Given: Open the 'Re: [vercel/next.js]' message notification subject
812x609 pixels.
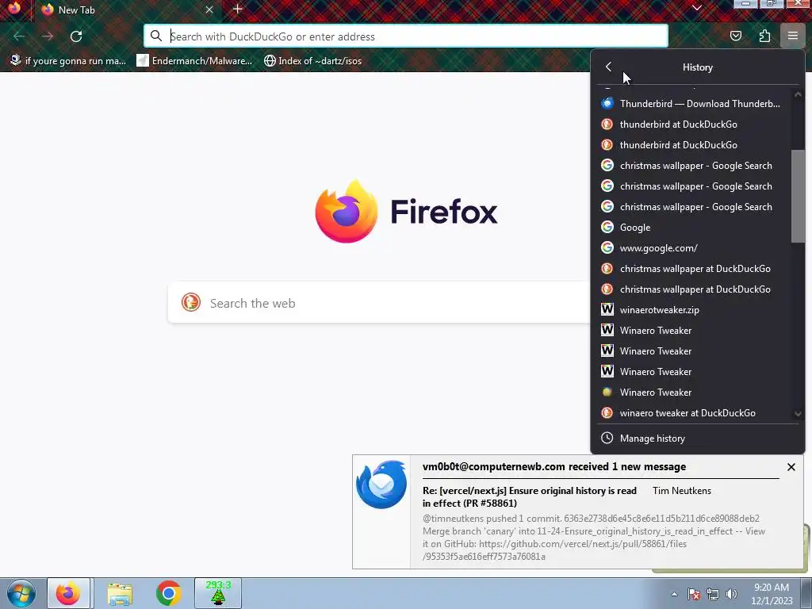Looking at the screenshot, I should coord(529,496).
